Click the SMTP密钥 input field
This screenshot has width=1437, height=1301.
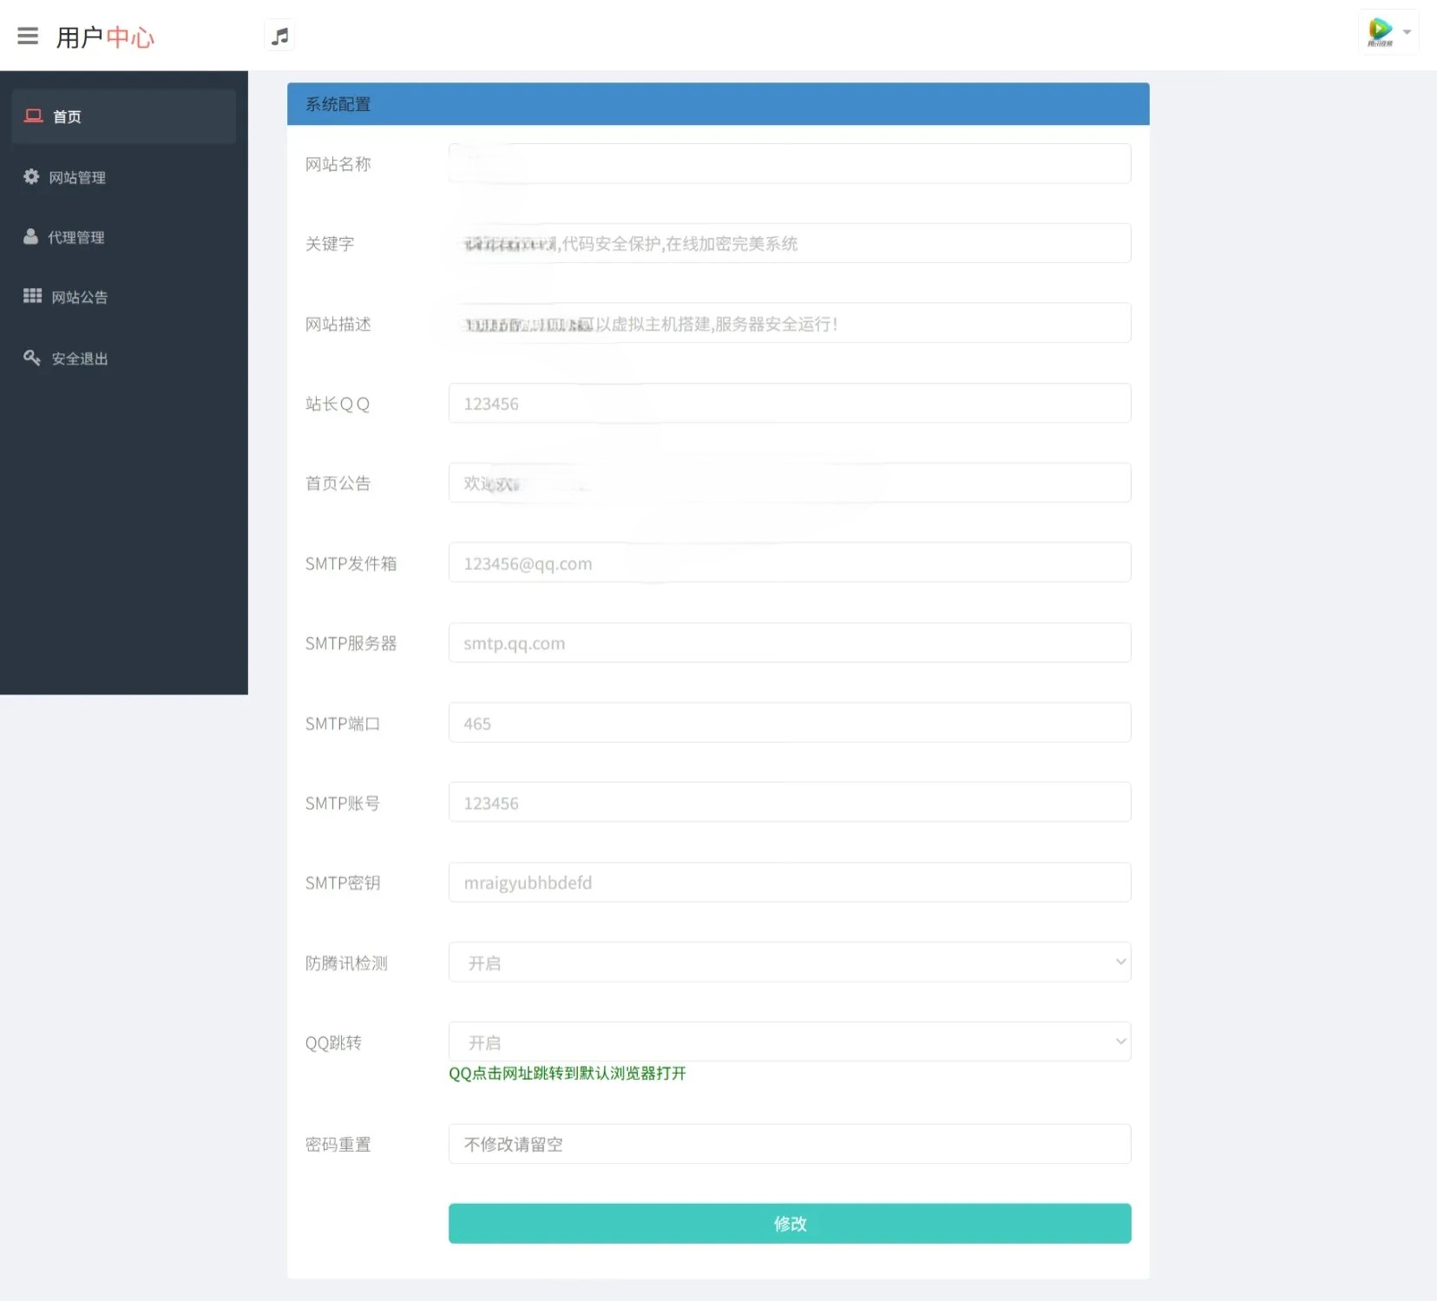point(788,882)
